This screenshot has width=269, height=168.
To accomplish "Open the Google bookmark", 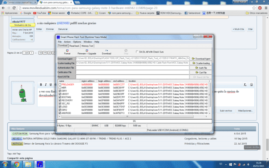I will pyautogui.click(x=26, y=13).
